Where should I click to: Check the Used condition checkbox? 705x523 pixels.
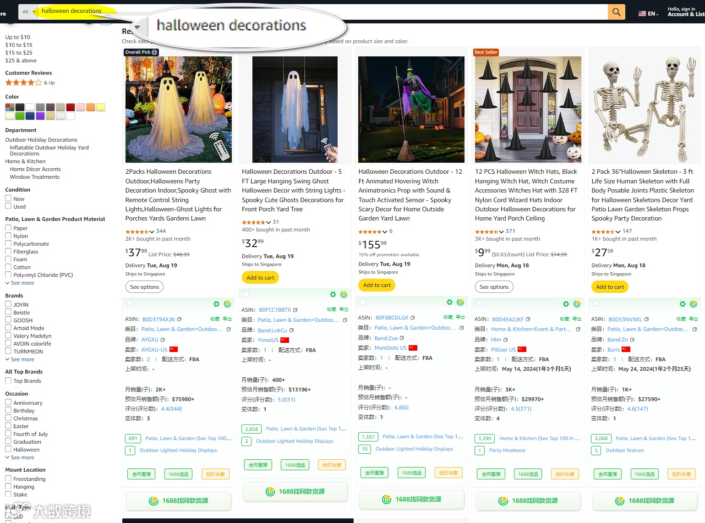[x=8, y=206]
